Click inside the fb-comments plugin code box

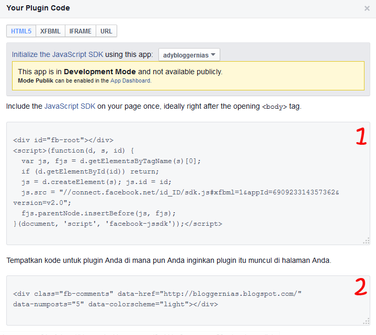coord(188,301)
